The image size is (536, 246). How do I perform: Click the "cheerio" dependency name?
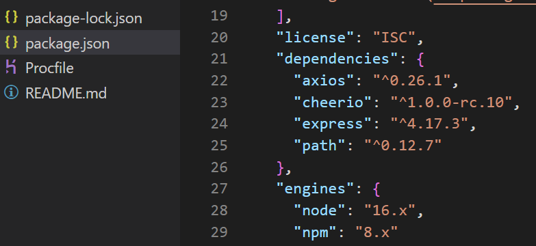point(333,102)
